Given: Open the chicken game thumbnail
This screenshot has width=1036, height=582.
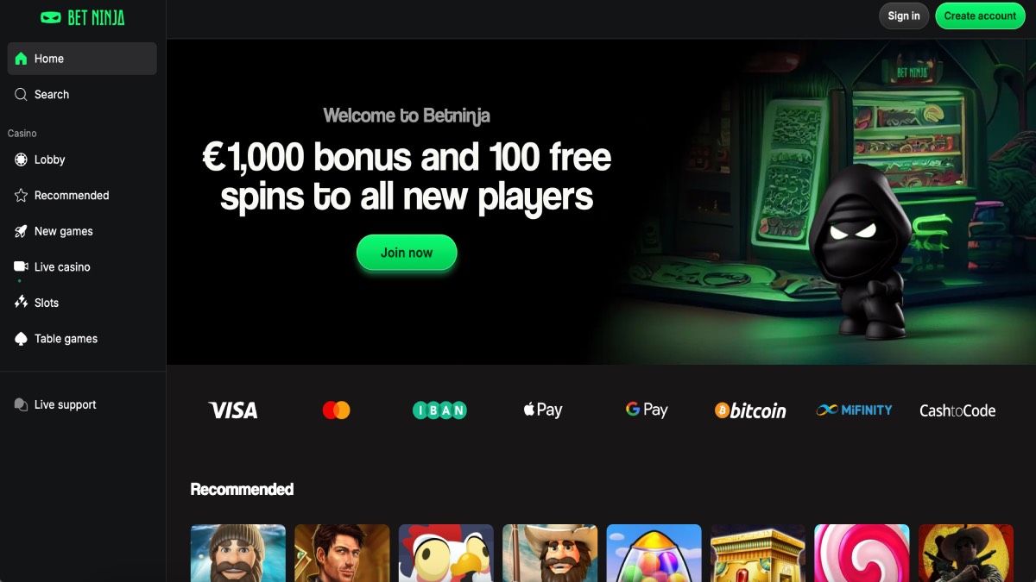Looking at the screenshot, I should click(x=446, y=553).
